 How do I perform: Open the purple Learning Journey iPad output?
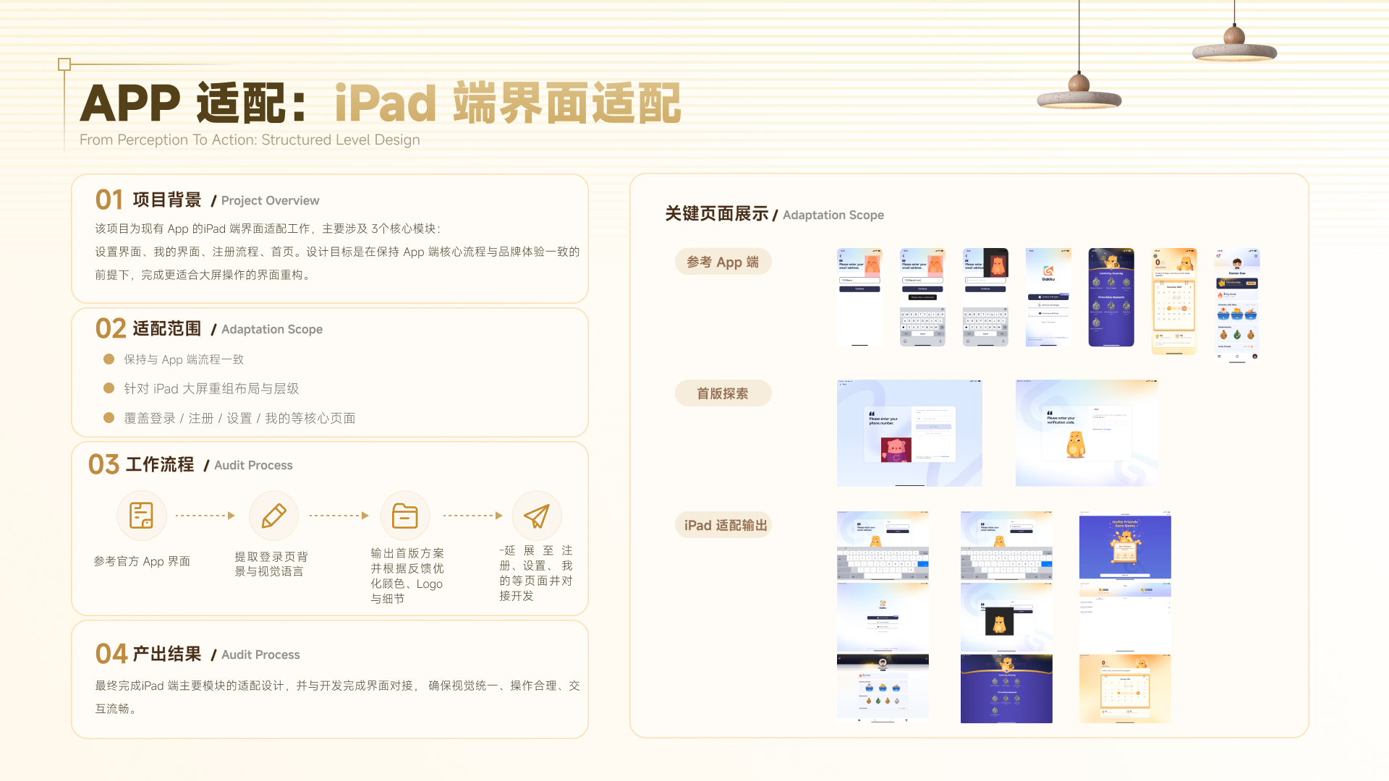click(x=1006, y=688)
